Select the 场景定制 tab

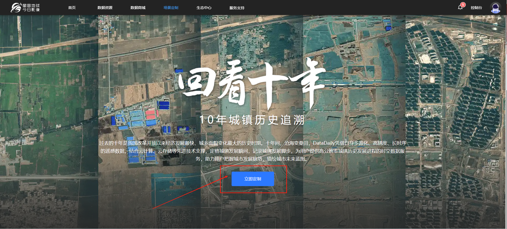pos(171,8)
